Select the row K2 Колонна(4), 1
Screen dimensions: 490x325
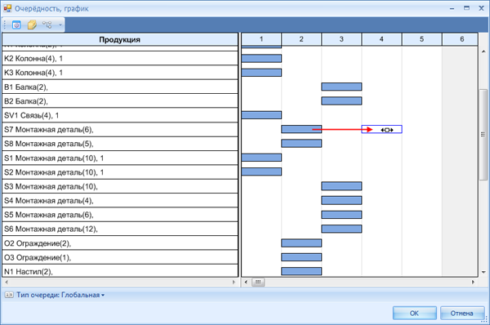pyautogui.click(x=120, y=59)
